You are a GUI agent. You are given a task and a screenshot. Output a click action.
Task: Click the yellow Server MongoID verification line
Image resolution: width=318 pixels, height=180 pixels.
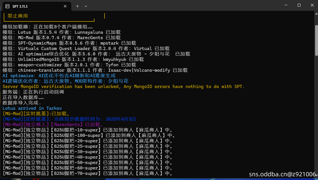[x=123, y=87]
